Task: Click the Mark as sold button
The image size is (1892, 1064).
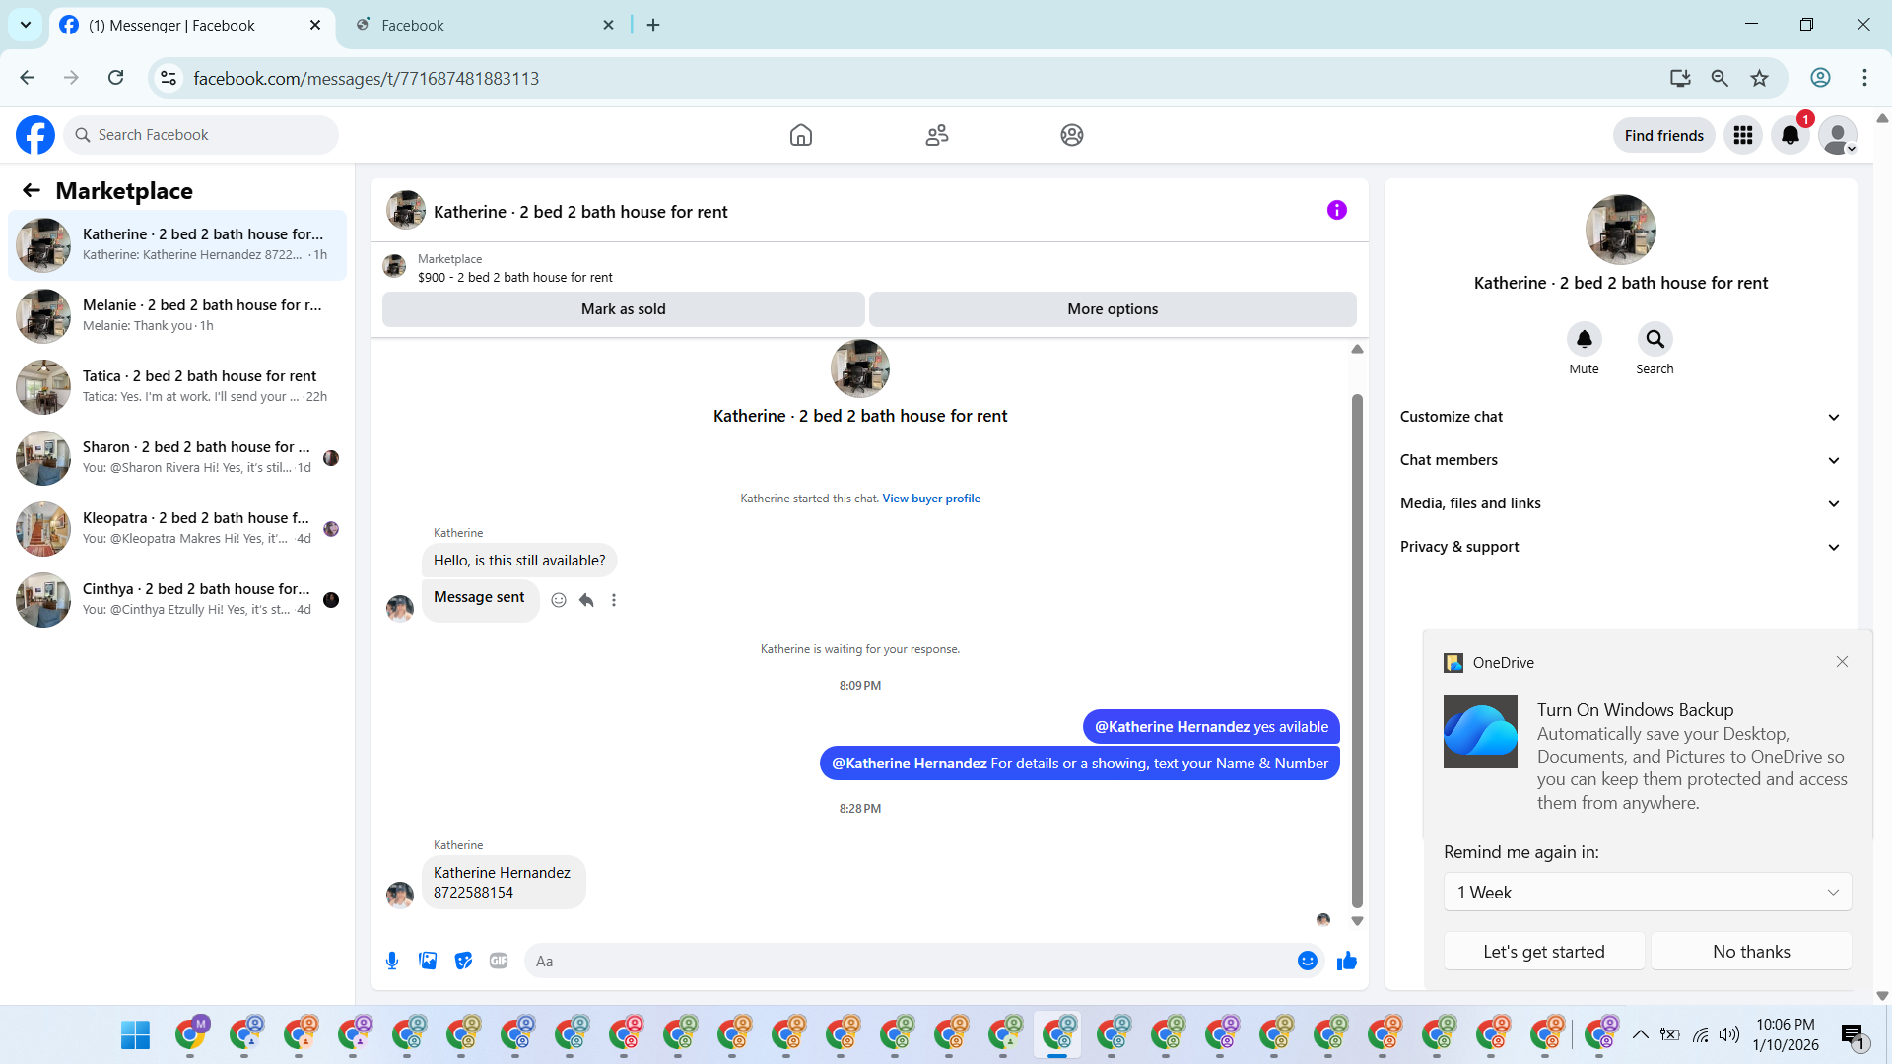Action: click(623, 309)
